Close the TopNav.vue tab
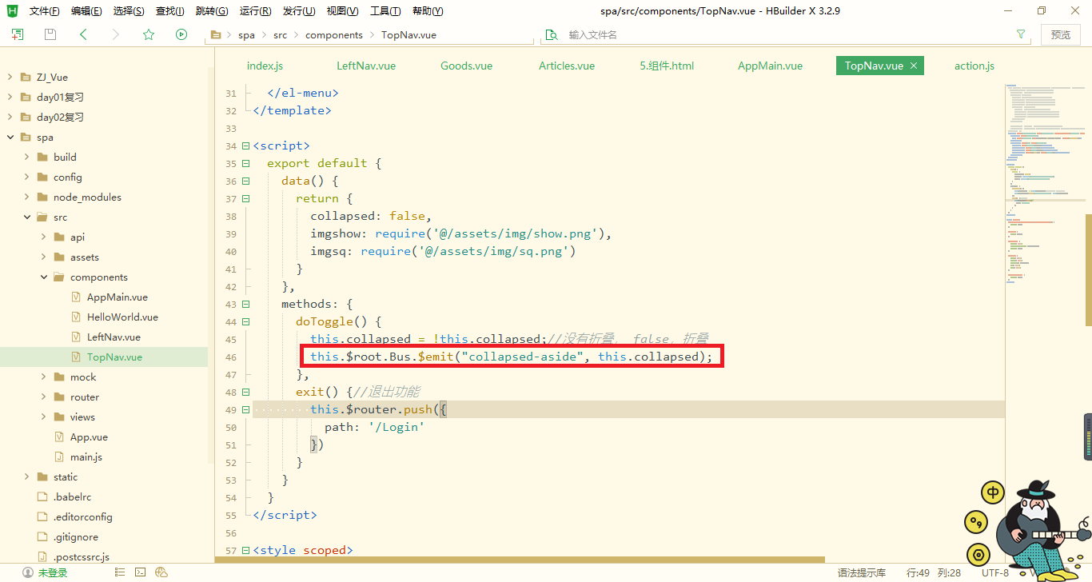Image resolution: width=1092 pixels, height=582 pixels. click(914, 66)
